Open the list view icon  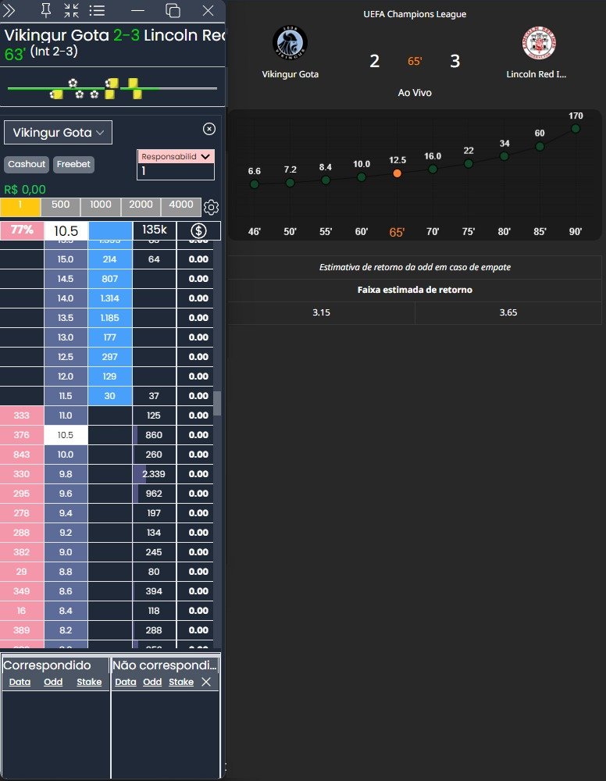tap(97, 10)
